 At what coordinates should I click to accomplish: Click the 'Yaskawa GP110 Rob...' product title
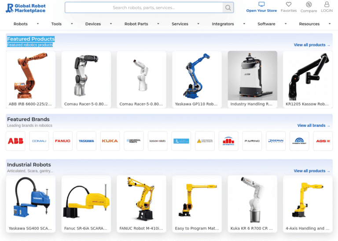tap(196, 104)
